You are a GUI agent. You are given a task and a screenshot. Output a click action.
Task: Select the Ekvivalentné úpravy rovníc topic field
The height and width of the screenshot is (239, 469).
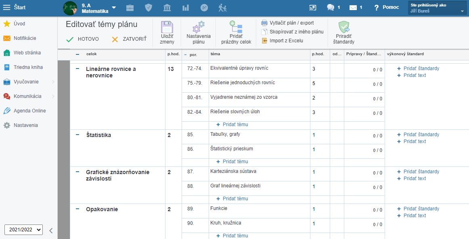[258, 69]
